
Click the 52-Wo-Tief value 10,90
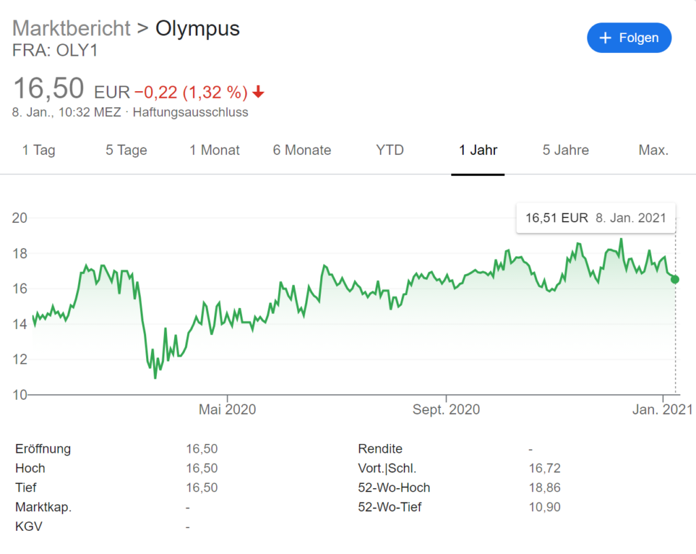pos(544,507)
